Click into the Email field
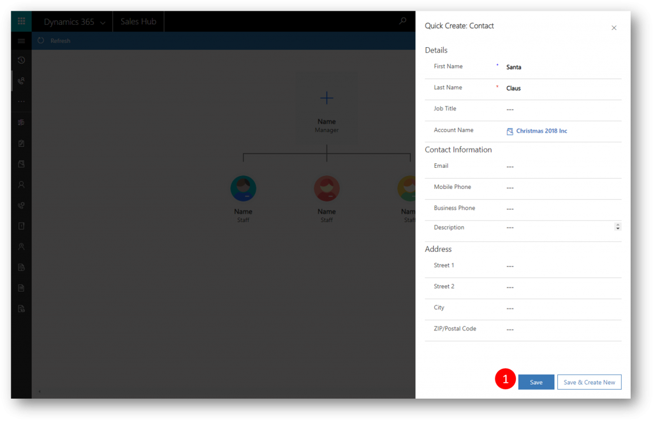The width and height of the screenshot is (653, 421). 561,166
